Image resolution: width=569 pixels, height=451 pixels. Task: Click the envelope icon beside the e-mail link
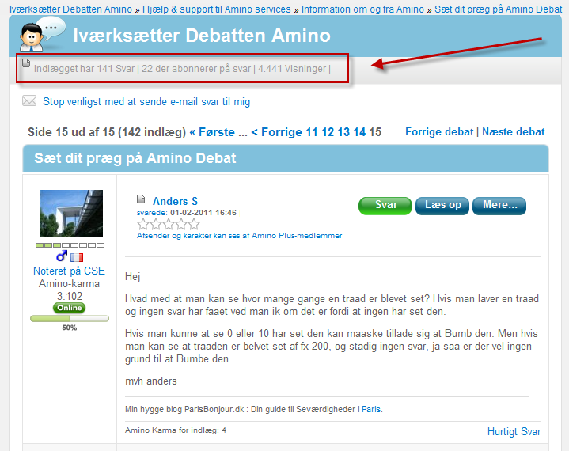tap(29, 101)
